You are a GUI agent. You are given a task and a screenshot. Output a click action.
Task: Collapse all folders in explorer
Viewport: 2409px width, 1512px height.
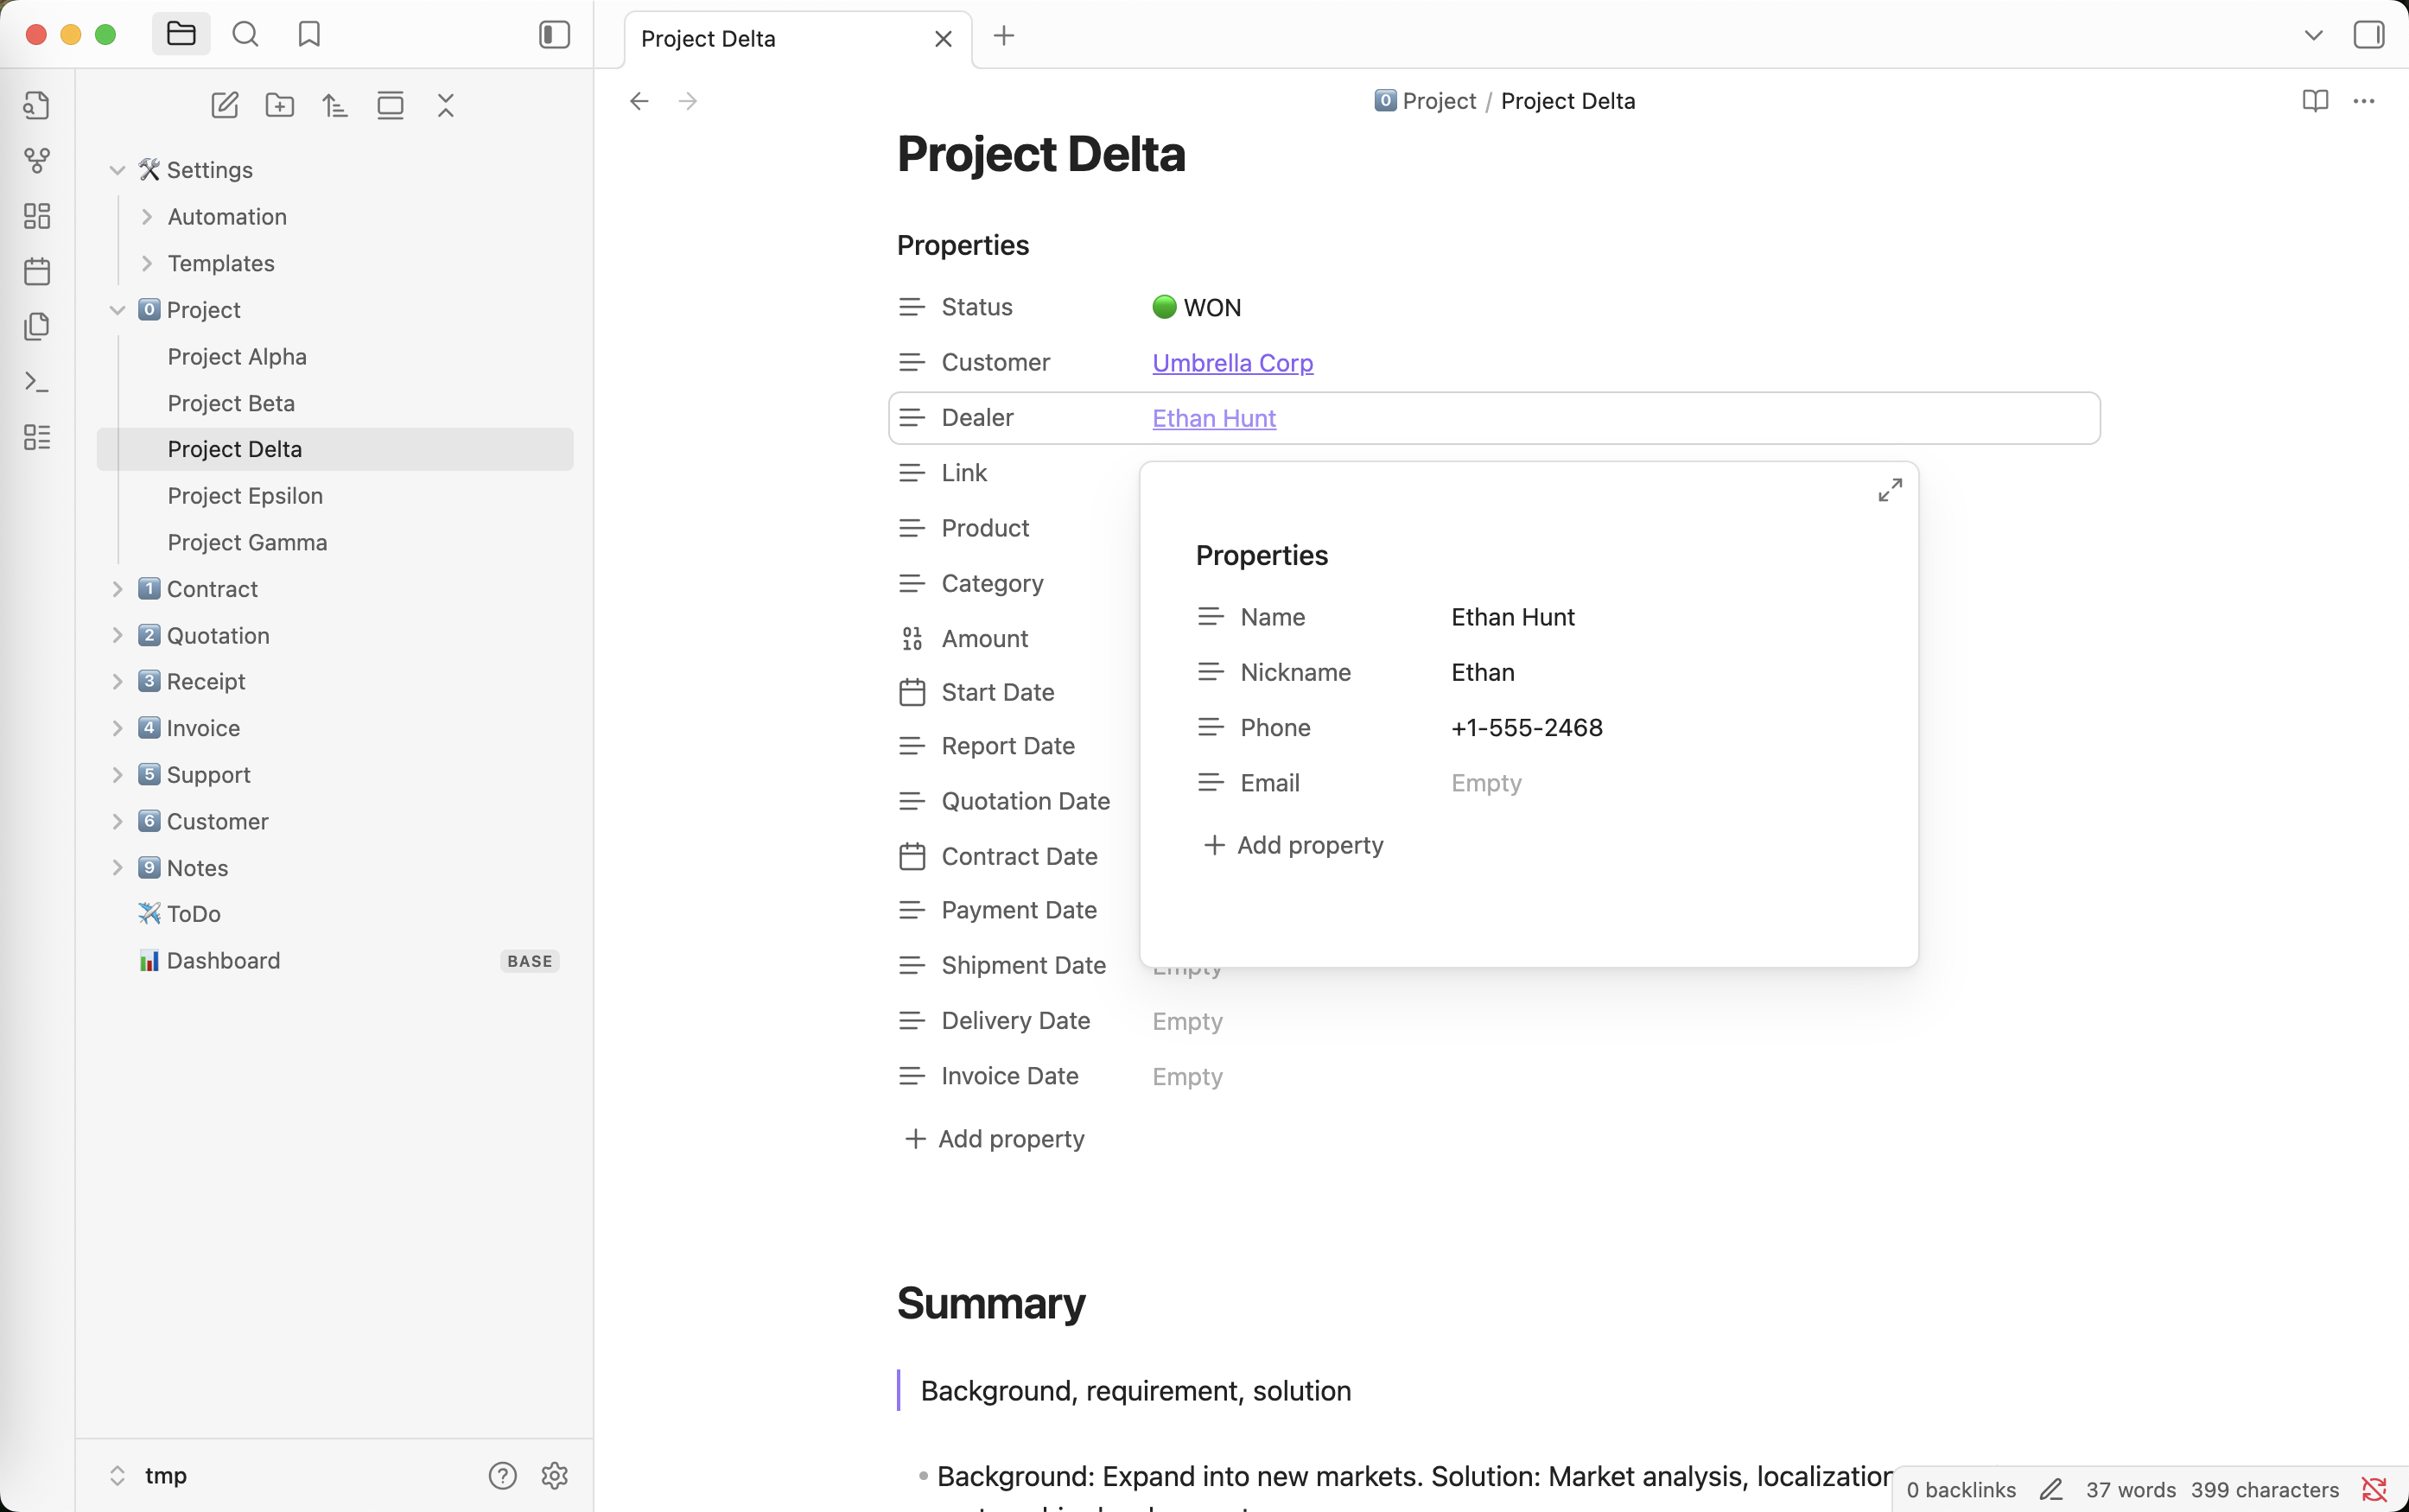tap(446, 105)
